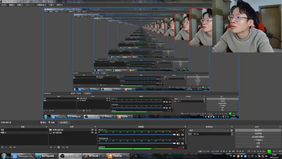Viewport: 282px width, 159px height.
Task: Move scene up in Scenes list
Action: 11,147
